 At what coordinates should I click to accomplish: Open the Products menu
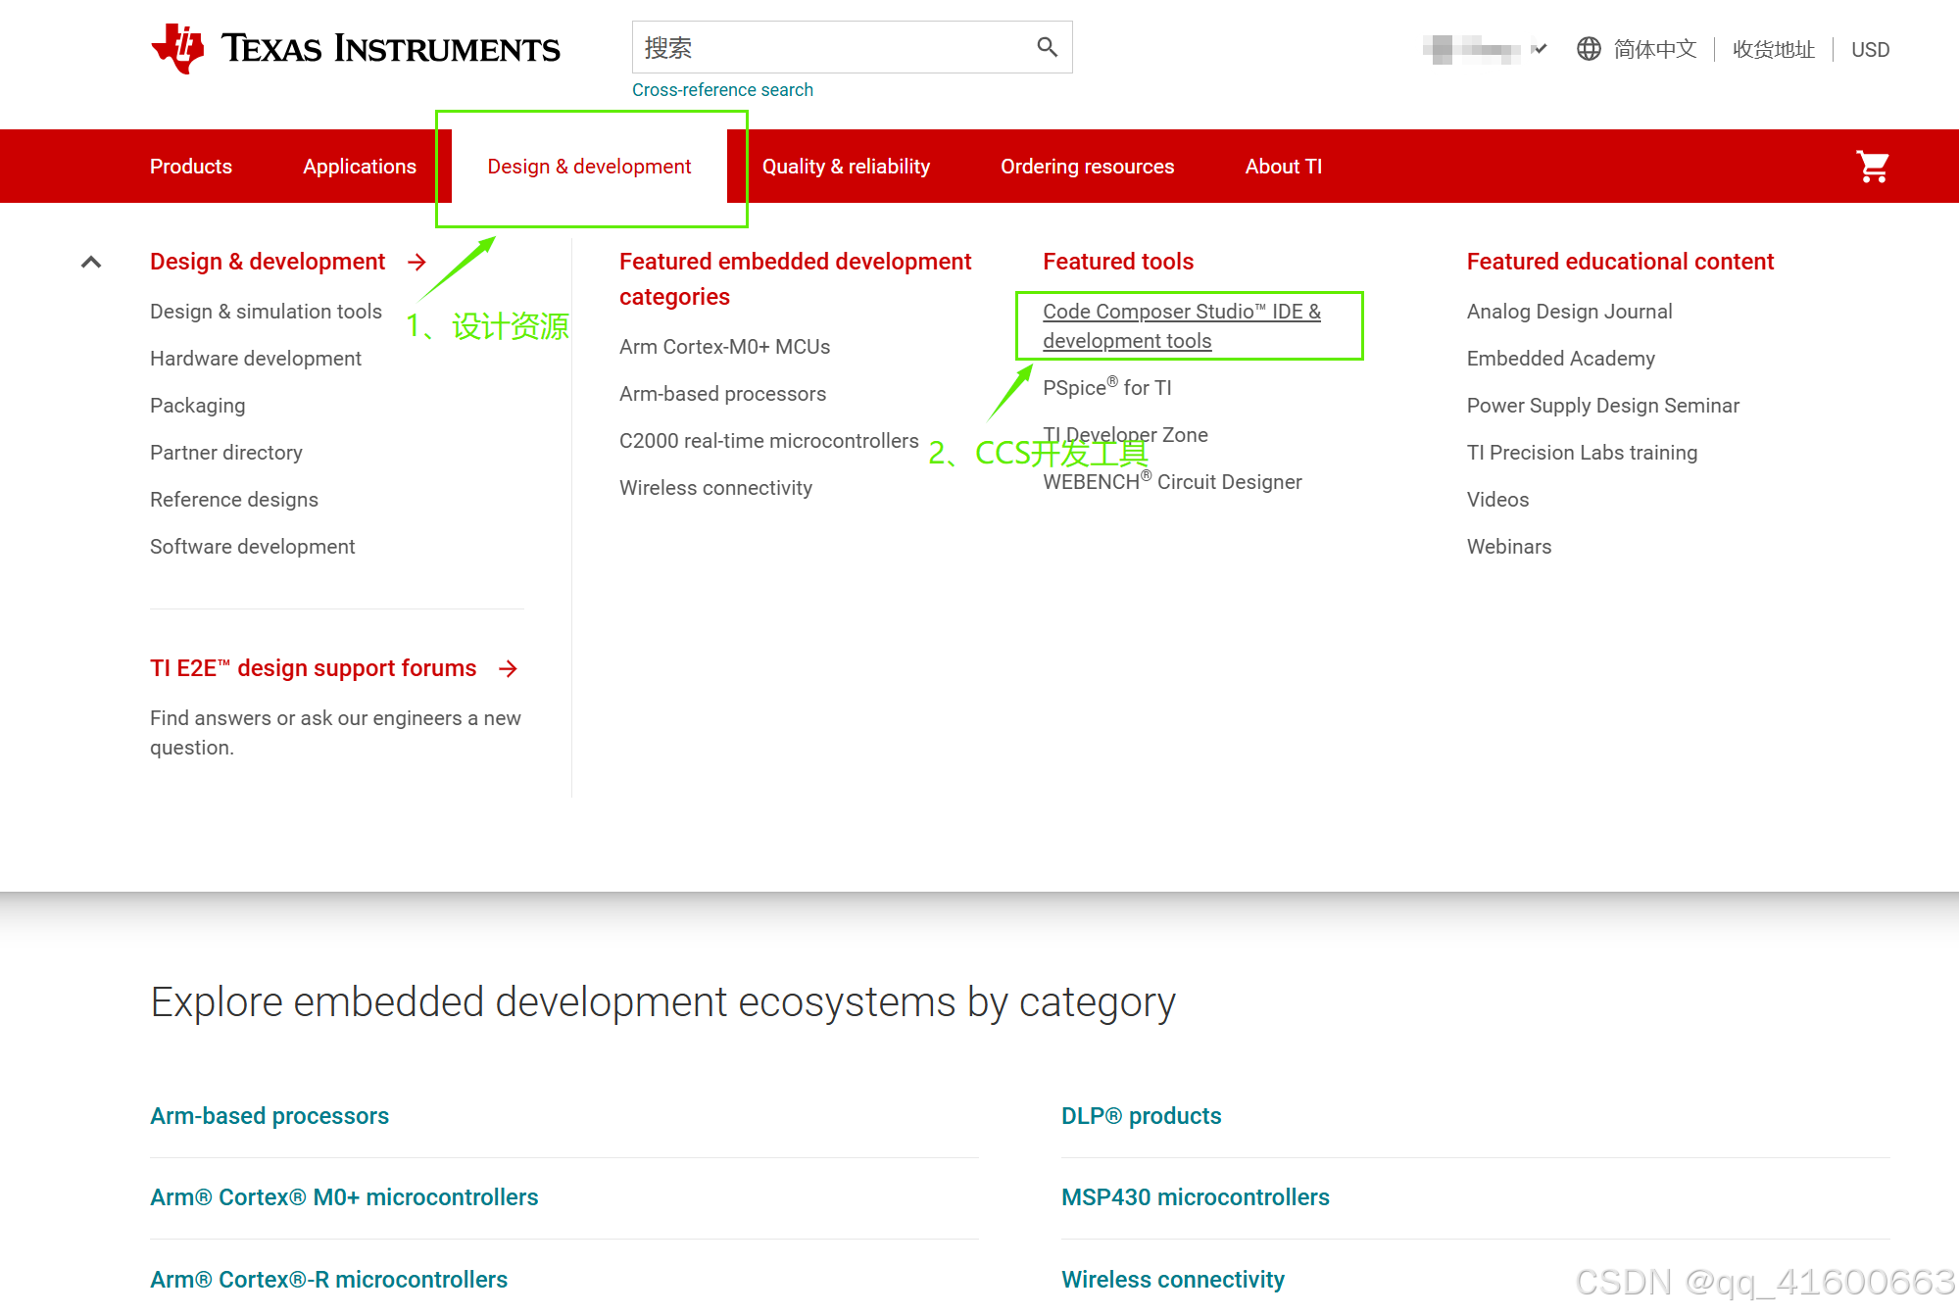tap(191, 167)
